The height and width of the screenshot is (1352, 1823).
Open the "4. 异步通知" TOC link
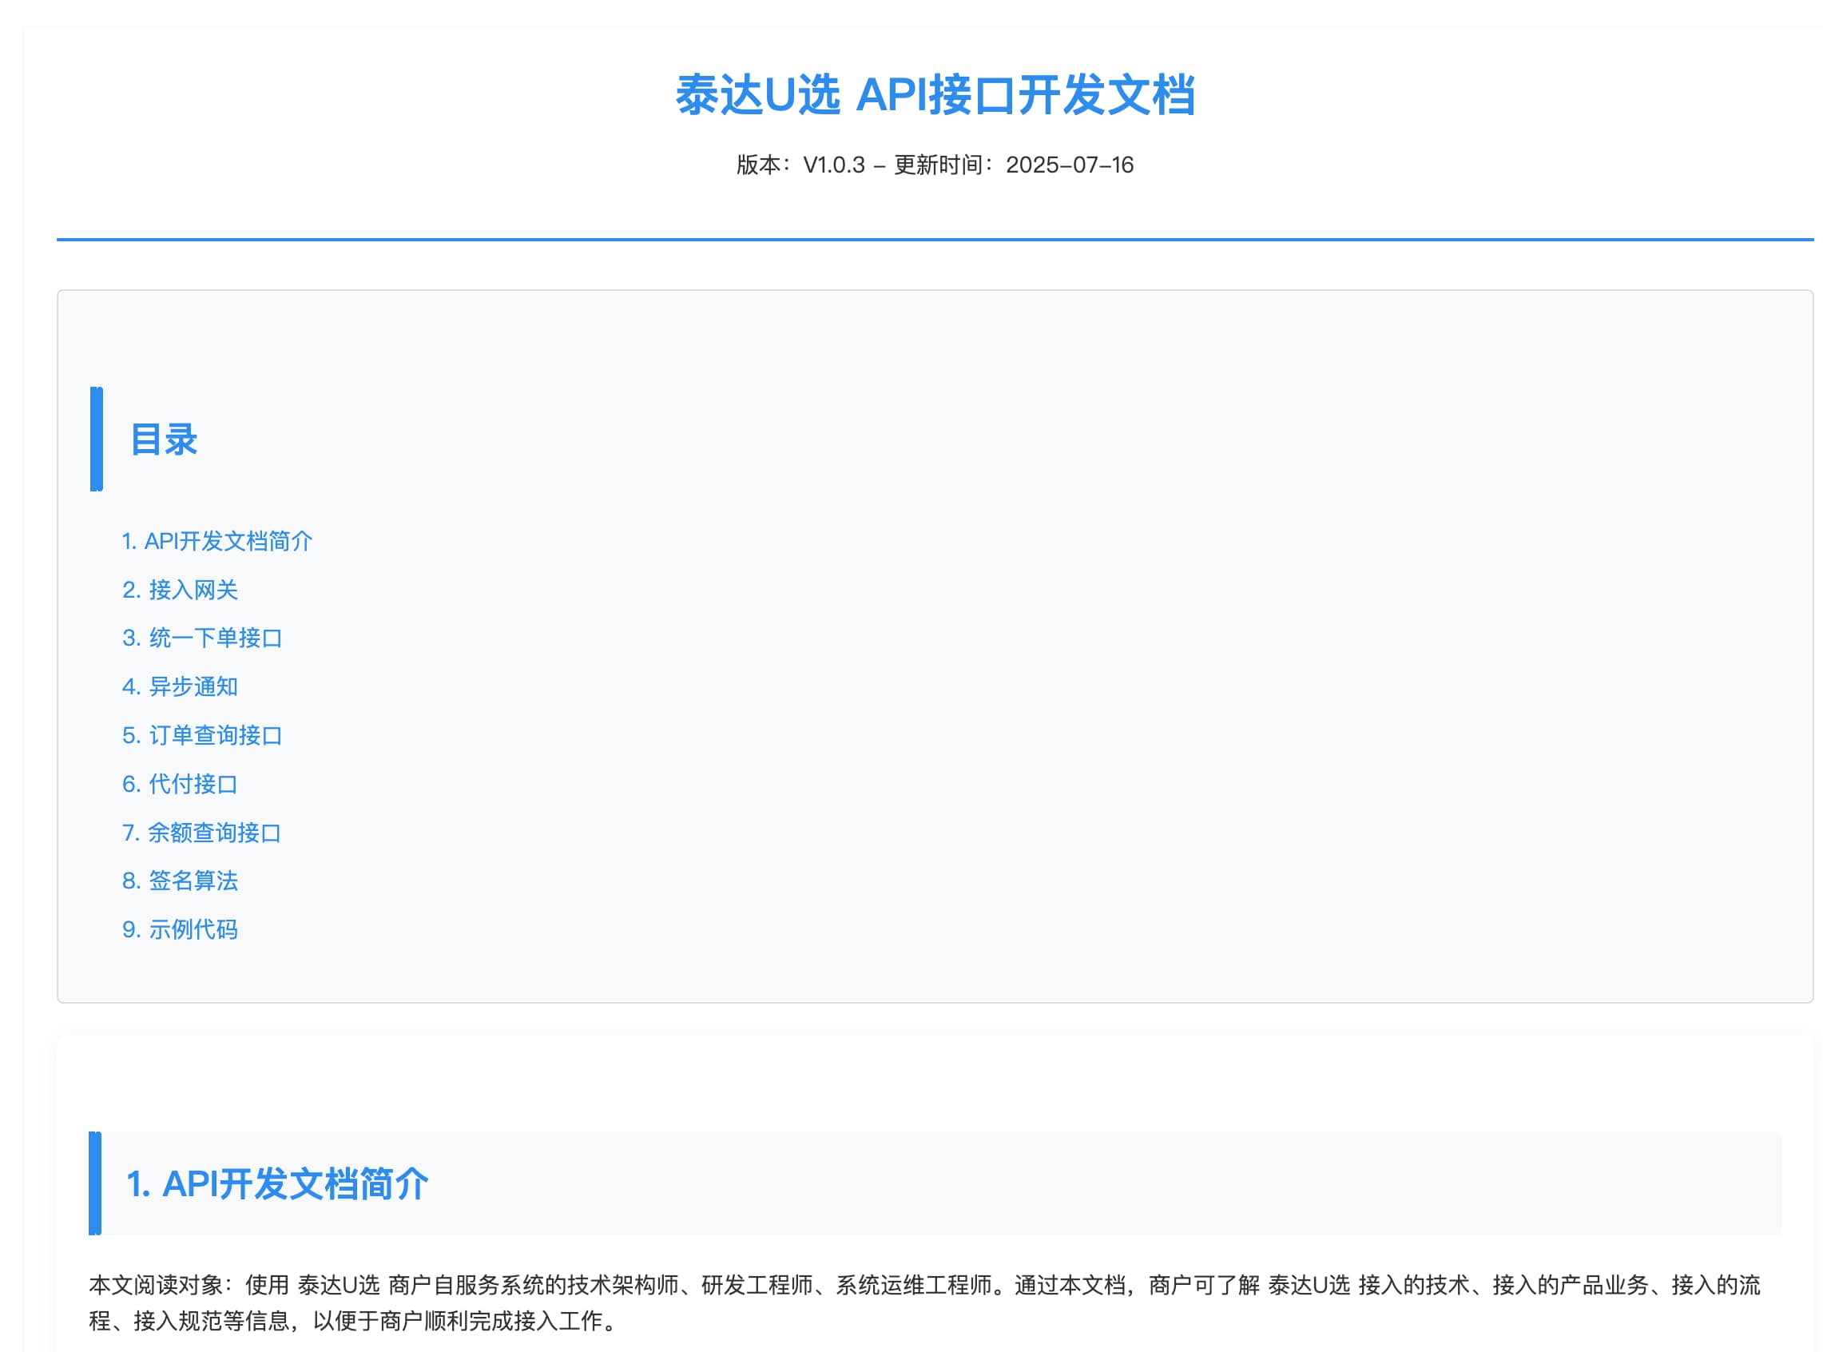tap(181, 686)
